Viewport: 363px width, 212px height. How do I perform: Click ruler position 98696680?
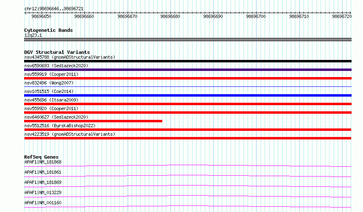[170, 16]
